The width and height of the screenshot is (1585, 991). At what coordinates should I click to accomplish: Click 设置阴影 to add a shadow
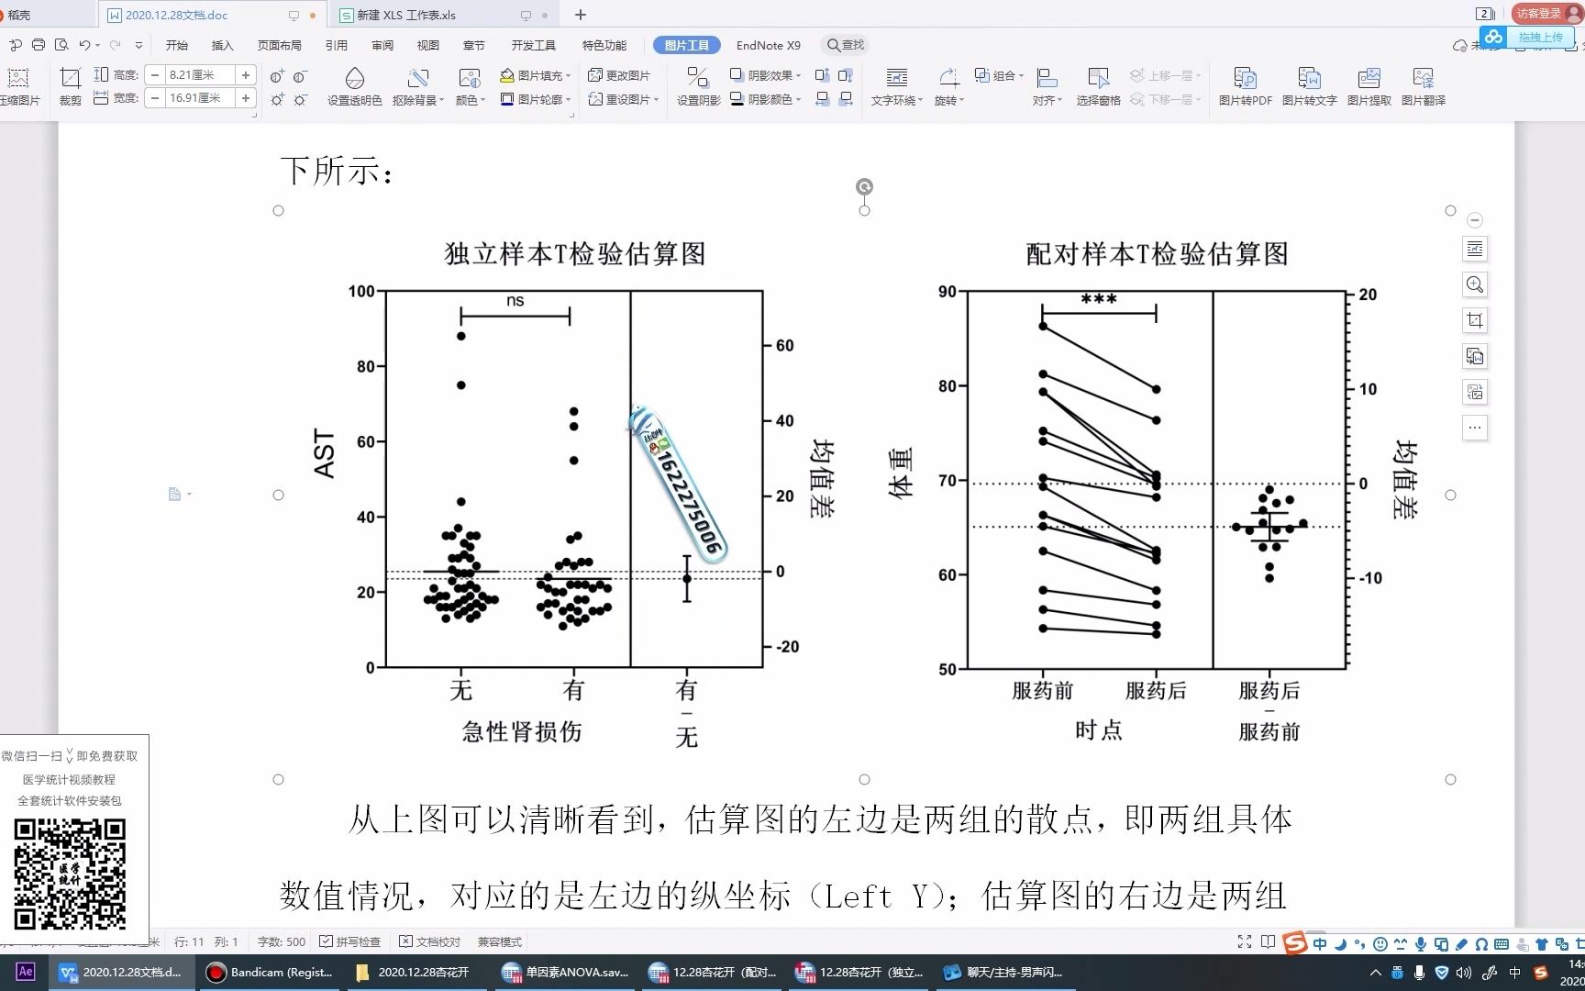[696, 86]
